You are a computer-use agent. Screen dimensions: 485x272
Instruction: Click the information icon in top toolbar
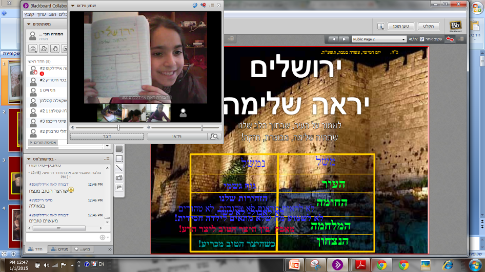point(381,27)
